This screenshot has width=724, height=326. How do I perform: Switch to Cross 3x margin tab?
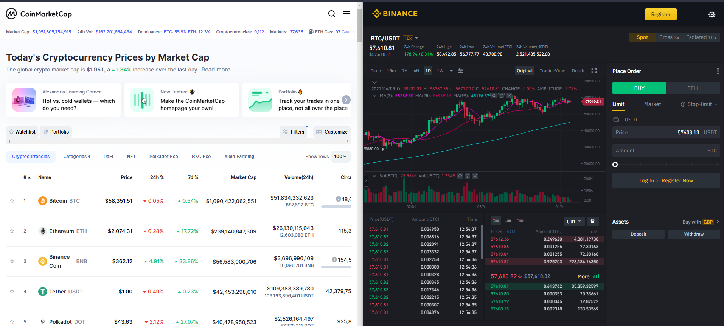click(669, 37)
